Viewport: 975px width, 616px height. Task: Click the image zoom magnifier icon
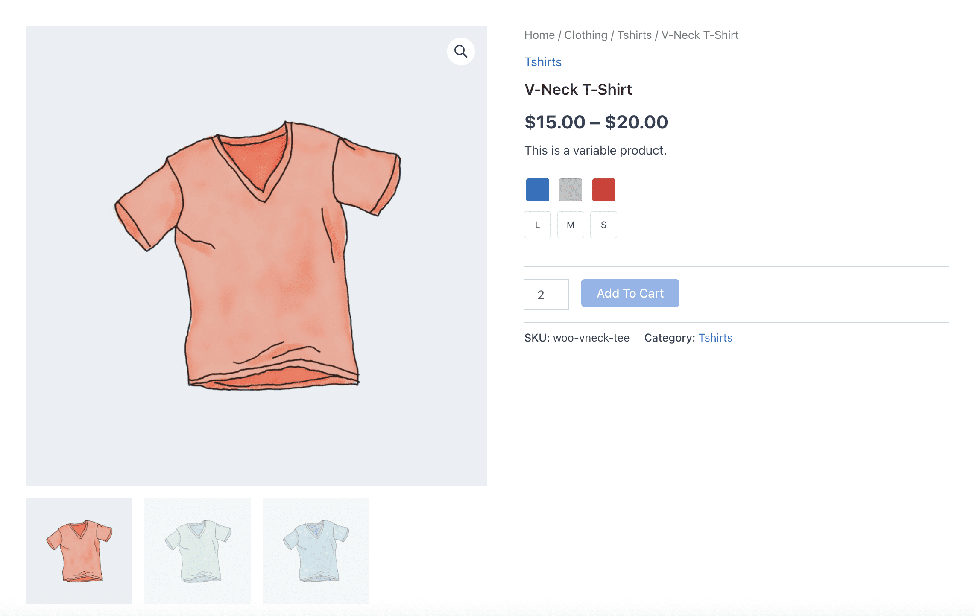click(x=460, y=51)
